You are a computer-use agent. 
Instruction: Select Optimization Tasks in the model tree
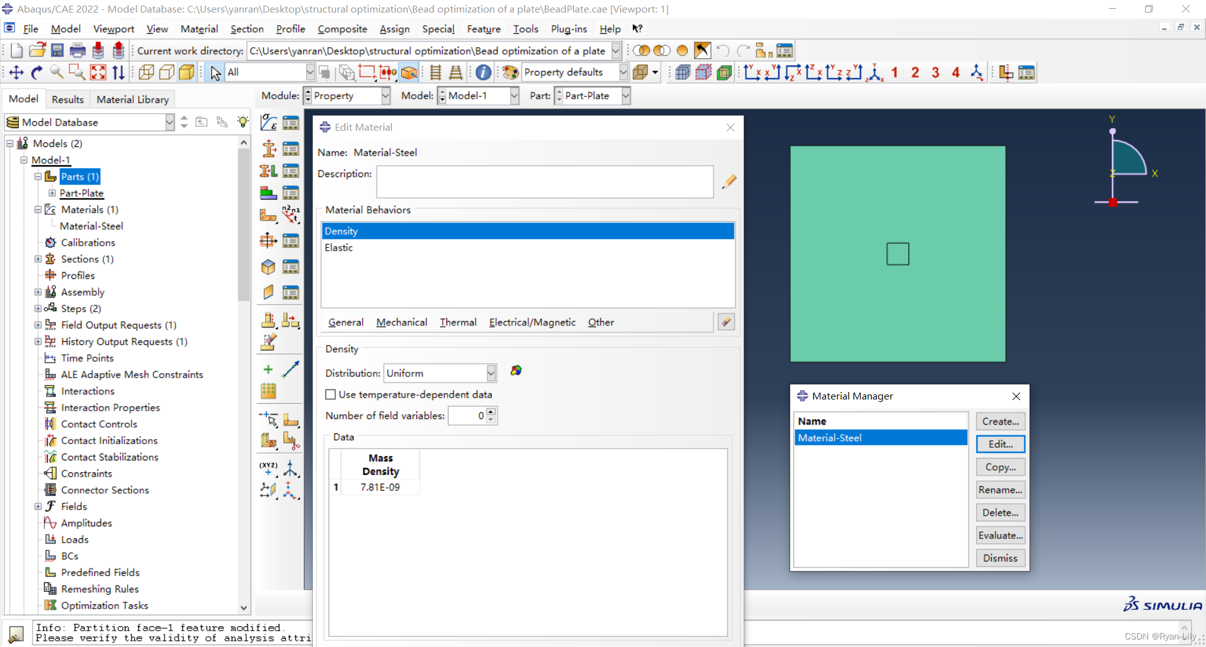104,606
